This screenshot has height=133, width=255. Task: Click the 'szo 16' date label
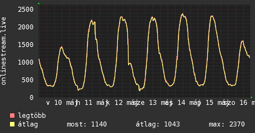pyautogui.click(x=236, y=103)
